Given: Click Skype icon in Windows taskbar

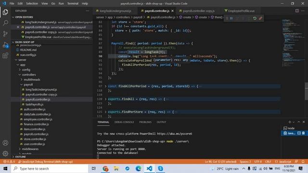Looking at the screenshot, I should (160, 169).
